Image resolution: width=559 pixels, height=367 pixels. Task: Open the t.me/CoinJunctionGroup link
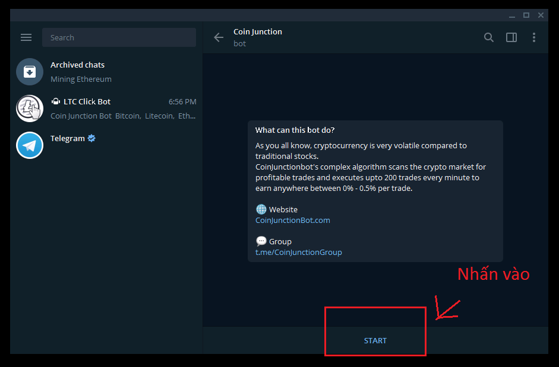tap(298, 252)
